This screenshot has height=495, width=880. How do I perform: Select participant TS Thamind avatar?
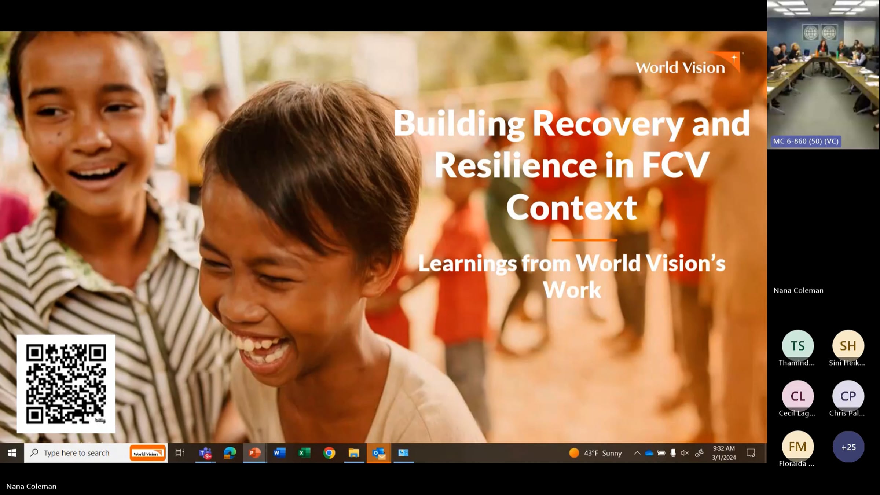[x=797, y=346]
